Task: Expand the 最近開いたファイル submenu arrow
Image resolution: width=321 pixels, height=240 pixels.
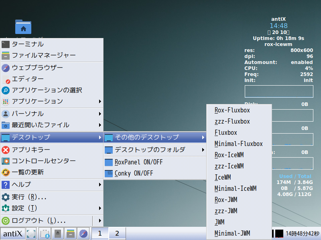Action: (100, 125)
